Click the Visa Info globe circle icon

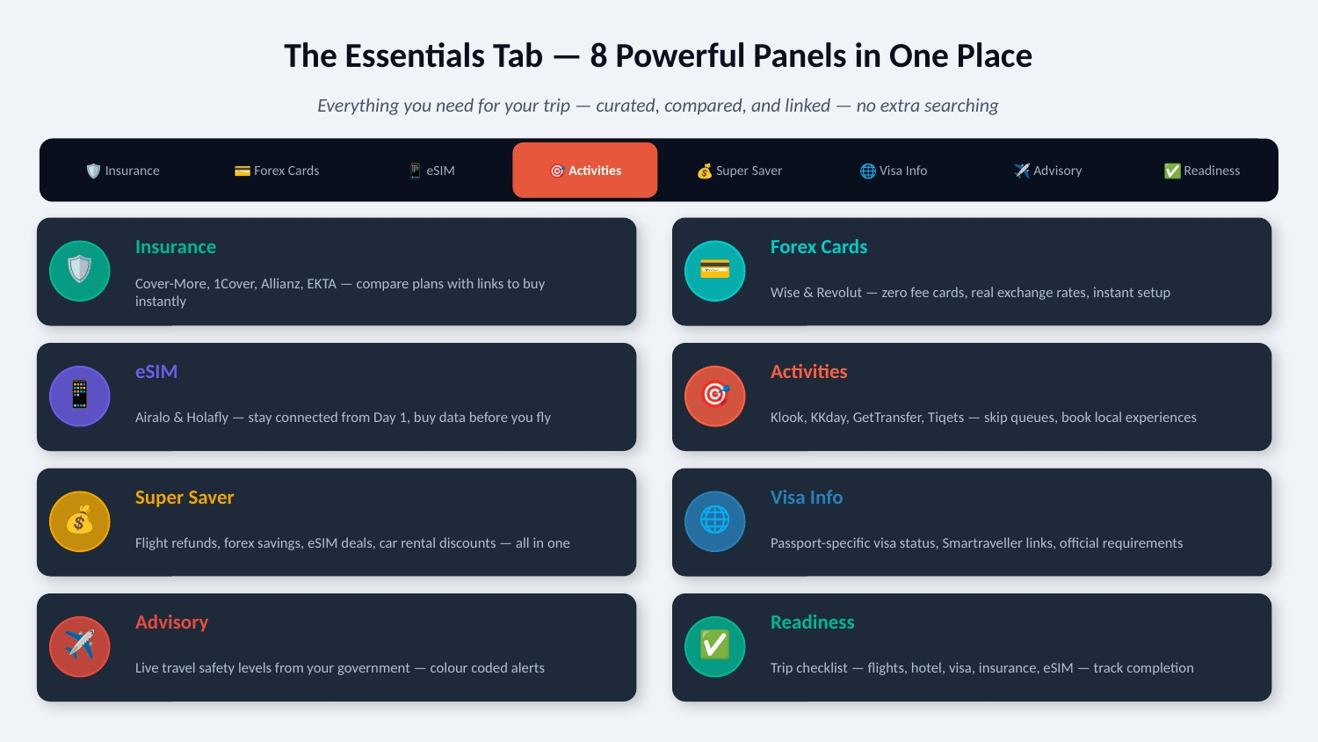pos(715,521)
